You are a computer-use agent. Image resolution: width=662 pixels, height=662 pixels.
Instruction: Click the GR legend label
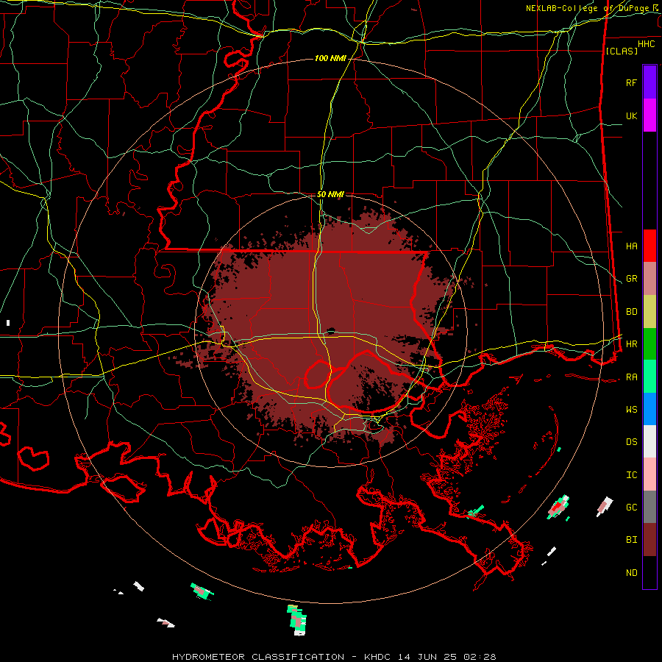pyautogui.click(x=632, y=279)
